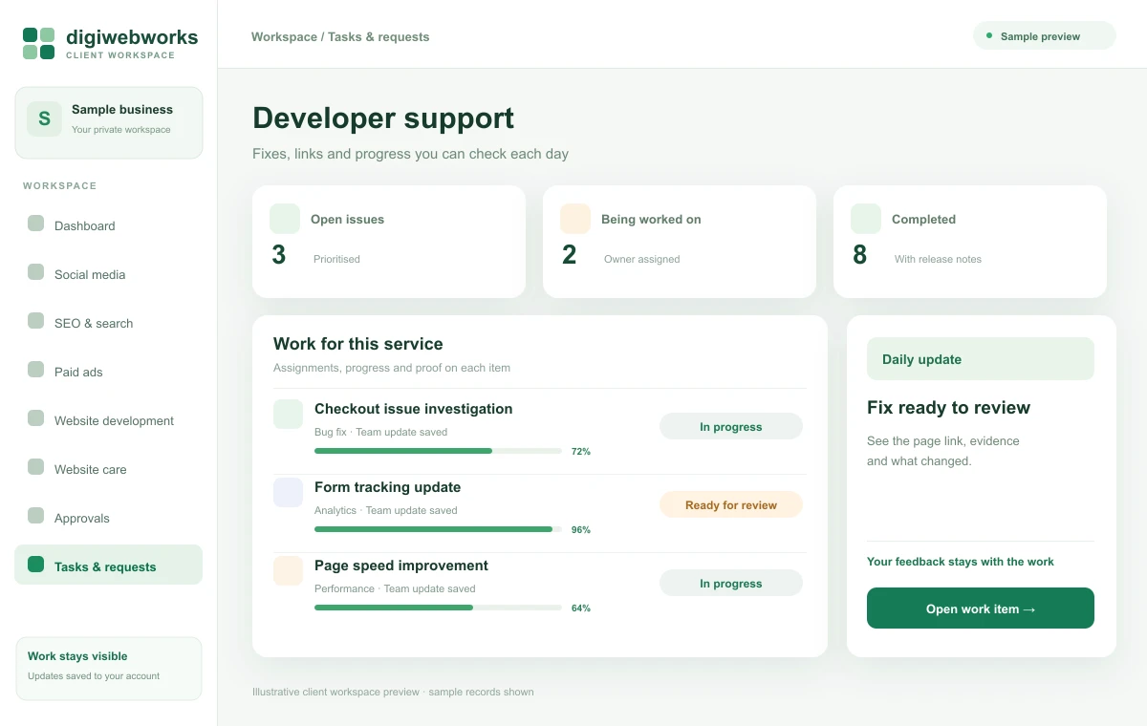1147x726 pixels.
Task: Click the Ready for review status pill
Action: point(731,504)
